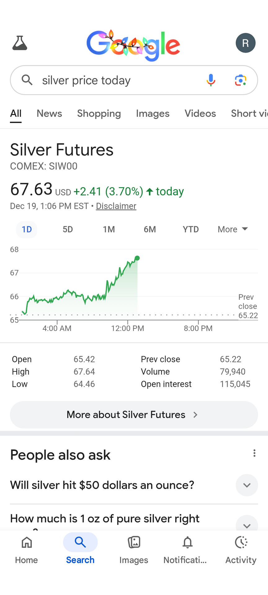Expand "Will silver hit $50" question
This screenshot has width=268, height=595.
pos(247,485)
